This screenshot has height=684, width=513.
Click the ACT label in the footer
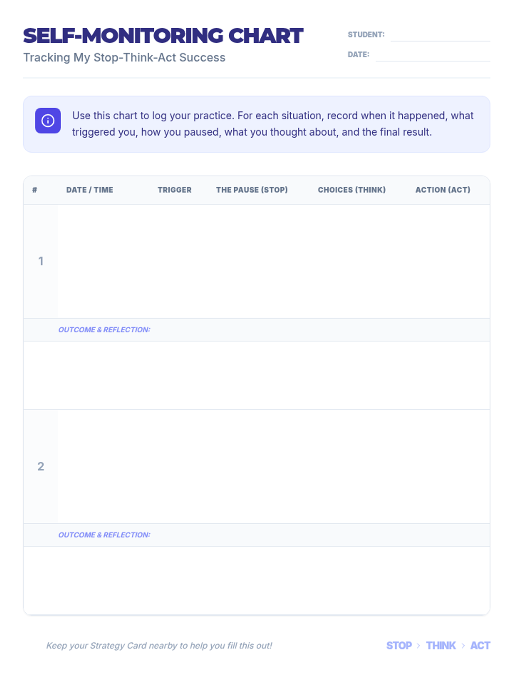coord(480,646)
